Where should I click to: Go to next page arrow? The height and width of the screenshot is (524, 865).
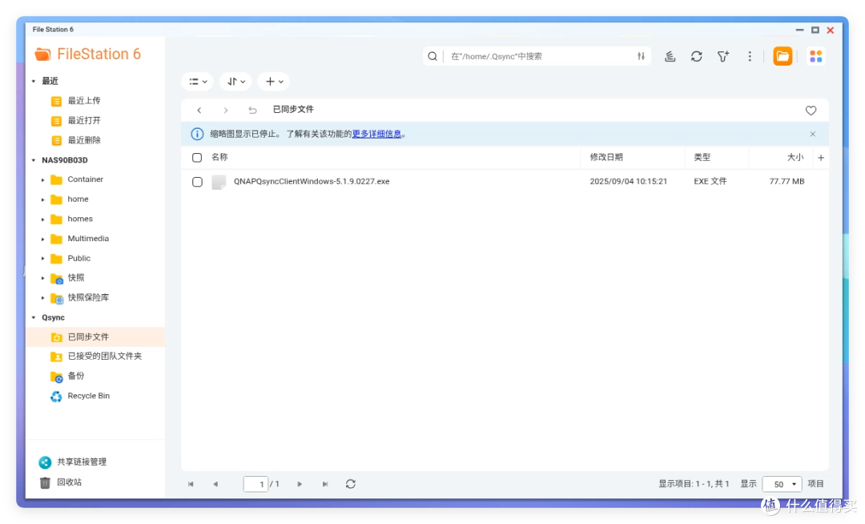[x=300, y=484]
